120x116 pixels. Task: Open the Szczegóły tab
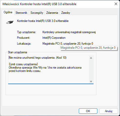click(x=37, y=13)
